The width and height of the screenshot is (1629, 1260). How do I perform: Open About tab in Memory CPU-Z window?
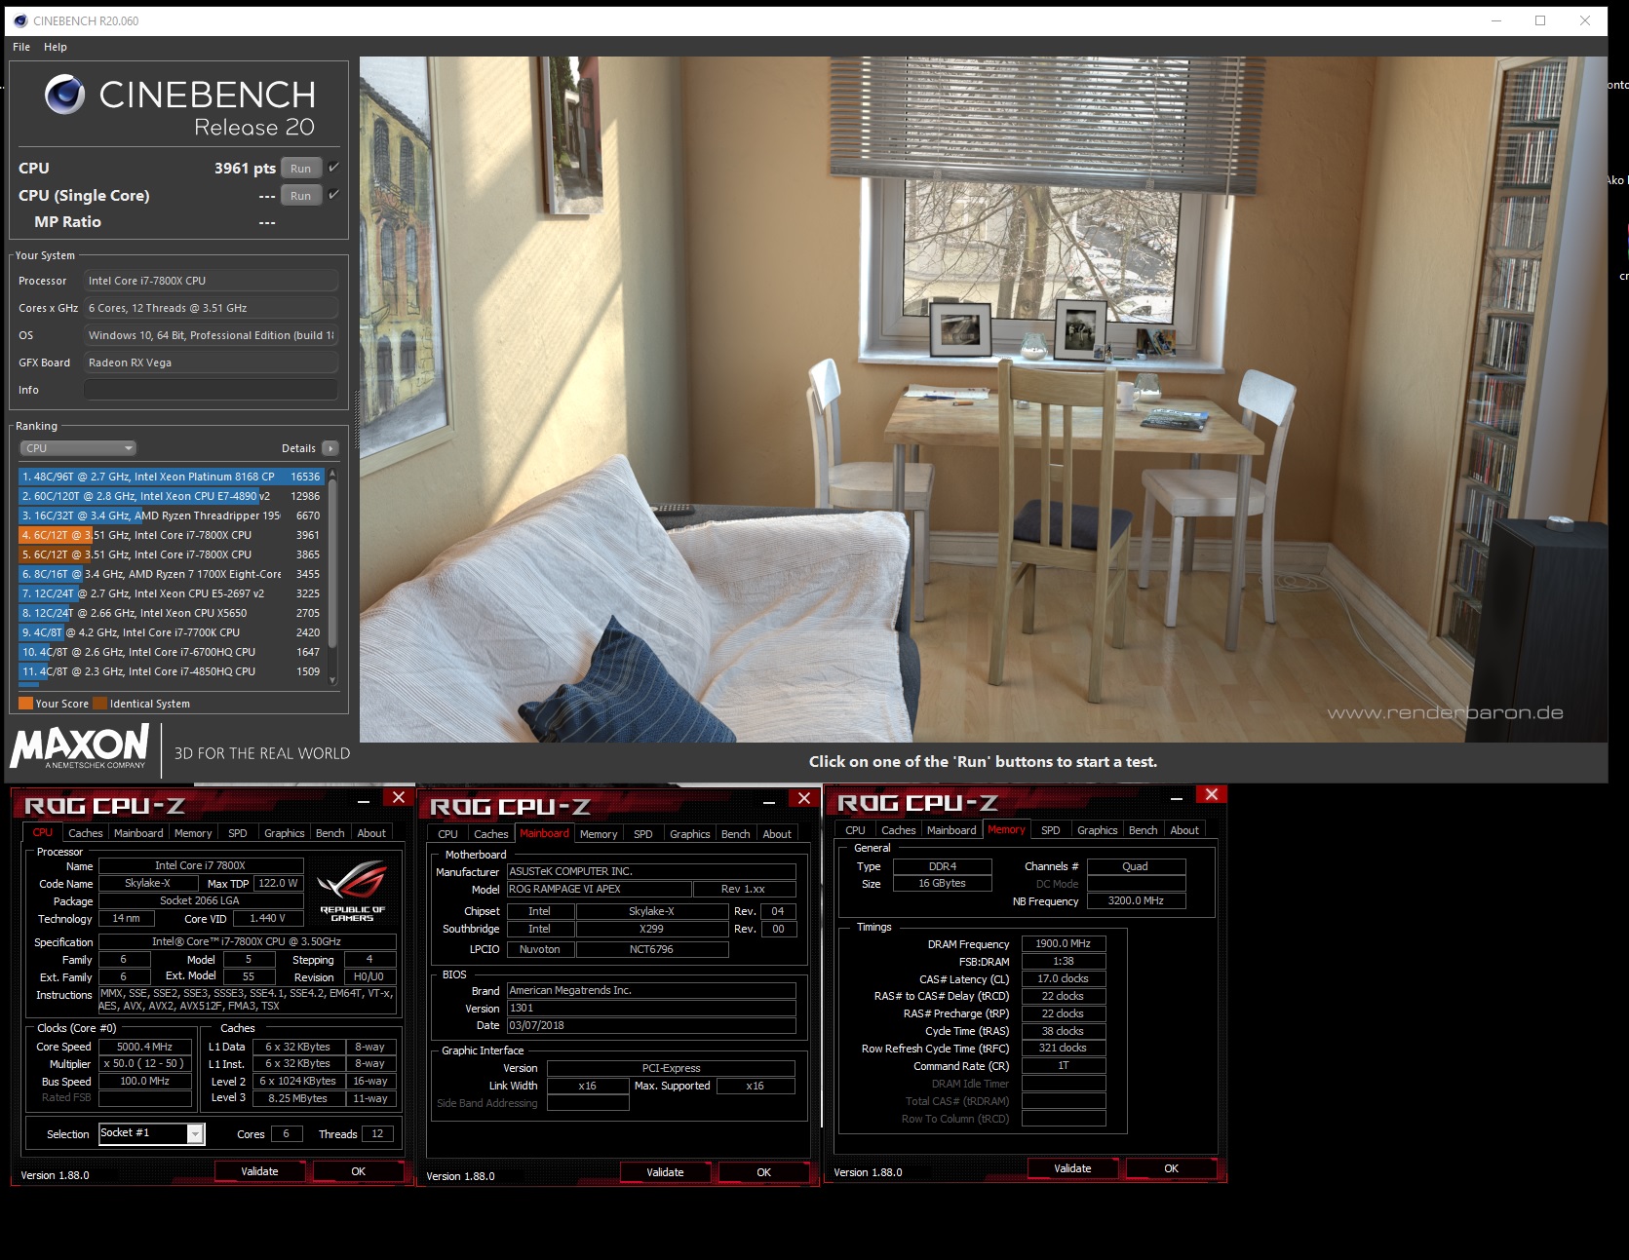[x=1184, y=830]
